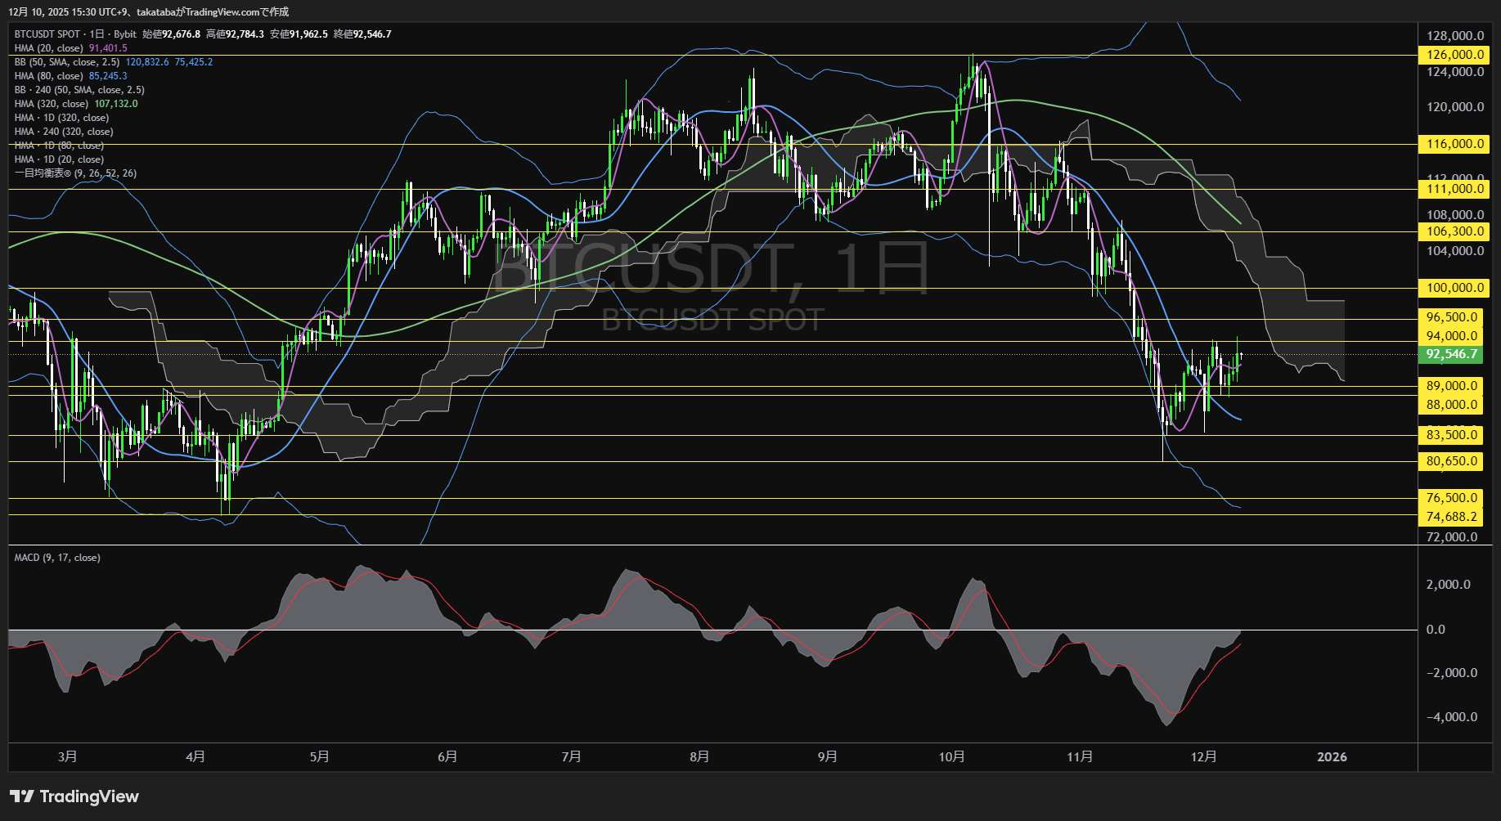Select the HMA (80, close) 85,245.3 legend entry

coord(70,76)
